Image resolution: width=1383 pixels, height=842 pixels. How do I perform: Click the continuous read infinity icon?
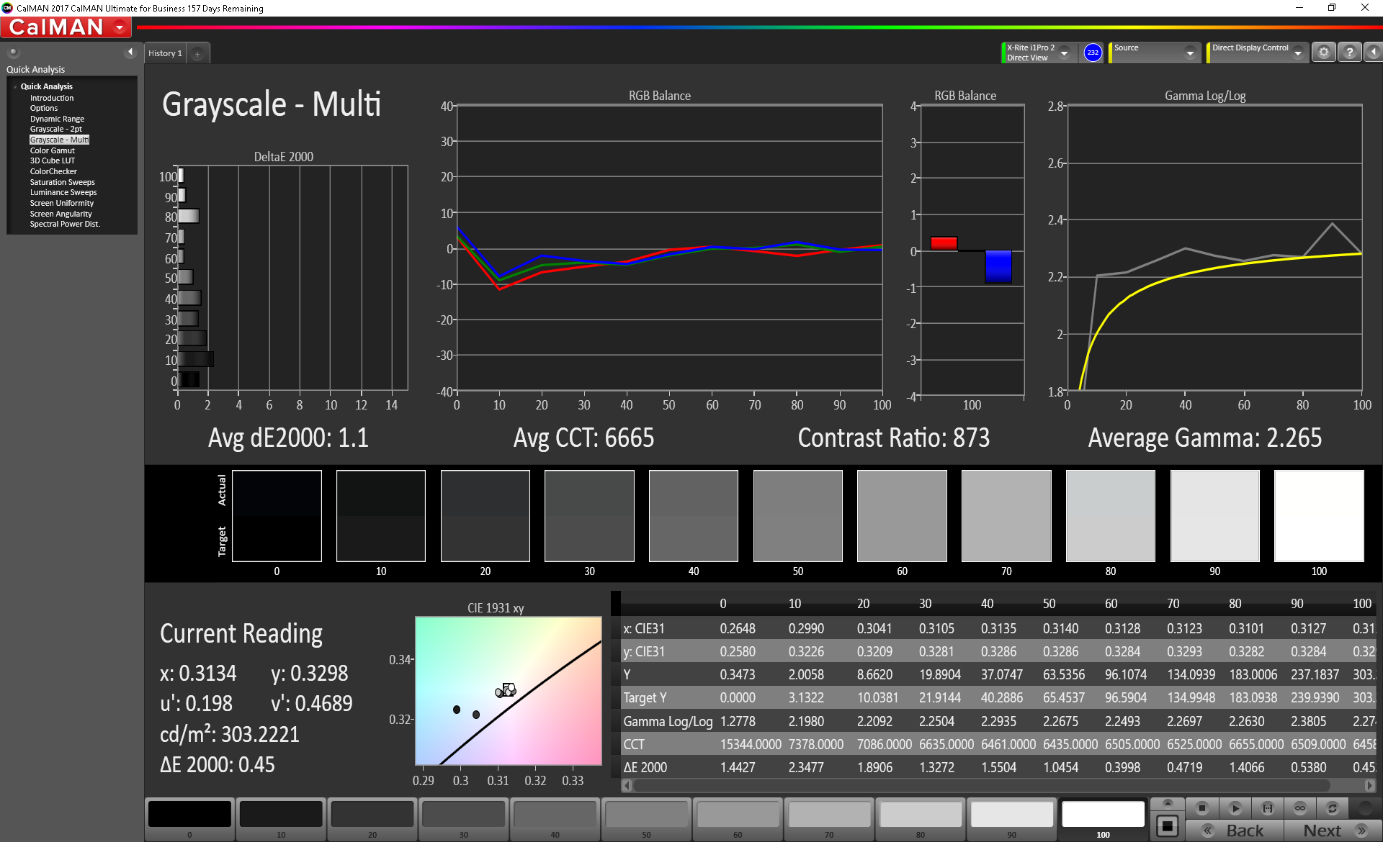tap(1299, 808)
